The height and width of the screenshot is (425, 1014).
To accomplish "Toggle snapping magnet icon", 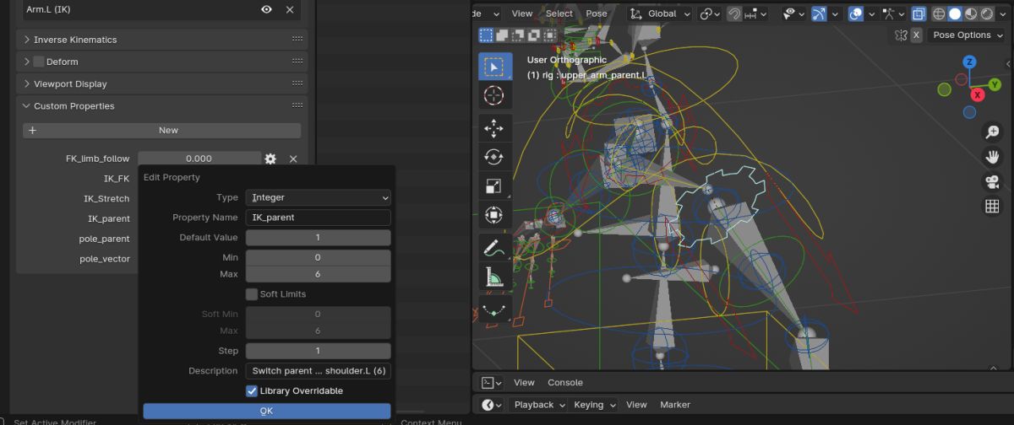I will 735,13.
